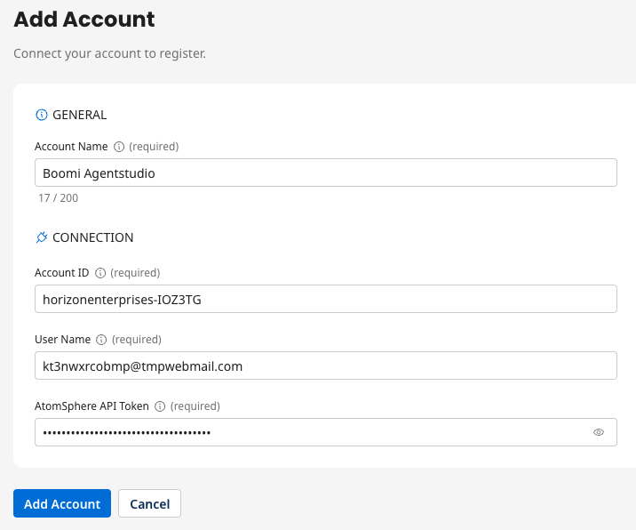Screen dimensions: 636x530
Task: Click the "Account Name" field label
Action: (71, 147)
